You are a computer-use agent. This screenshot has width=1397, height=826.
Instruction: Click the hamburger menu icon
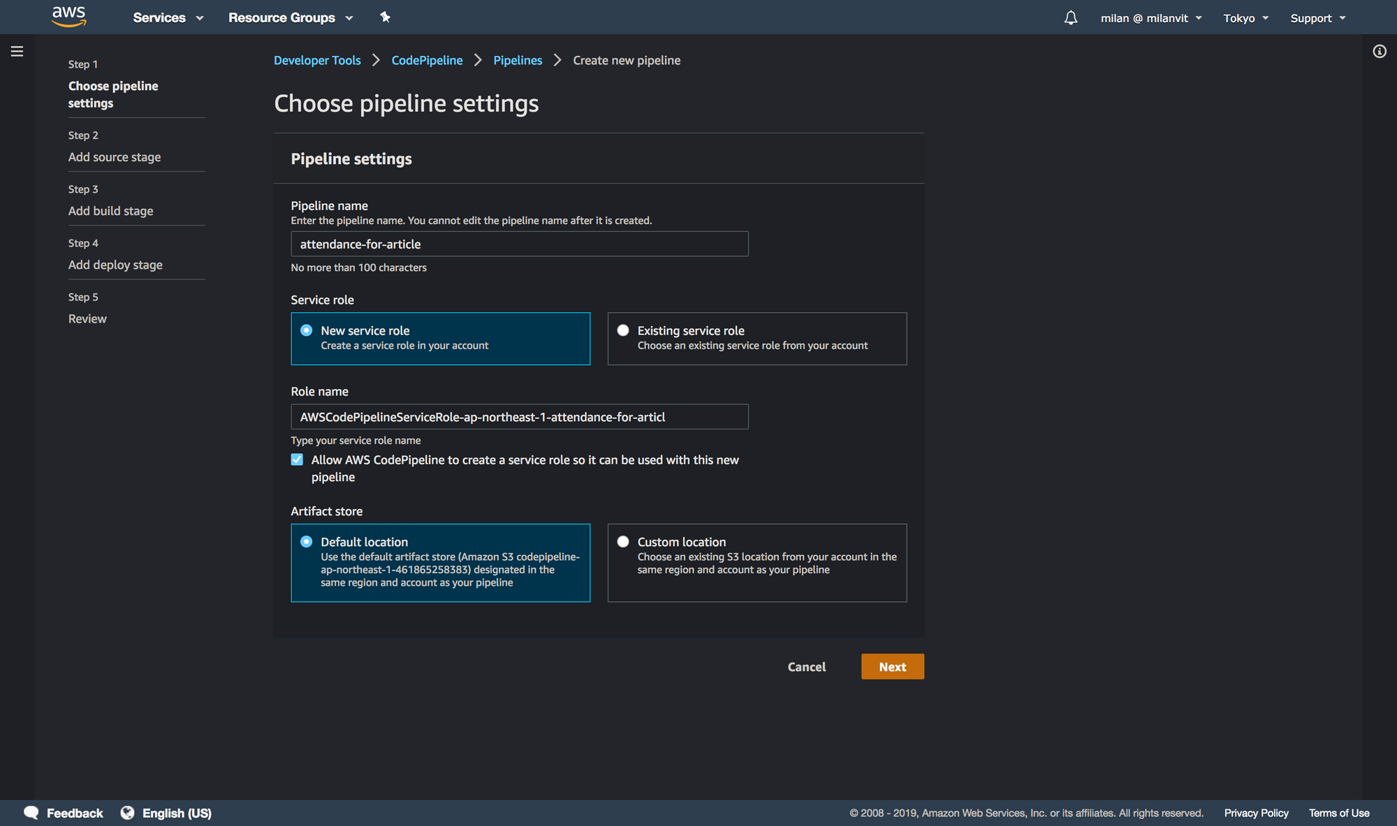[x=17, y=51]
